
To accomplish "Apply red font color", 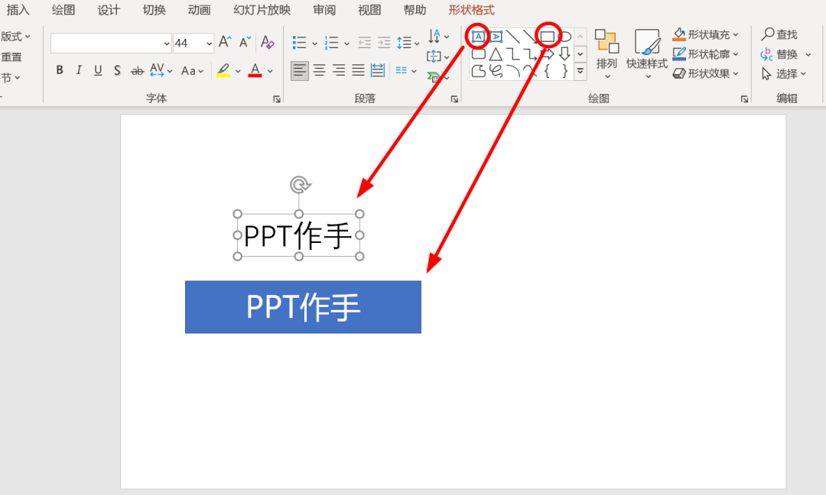I will 255,70.
